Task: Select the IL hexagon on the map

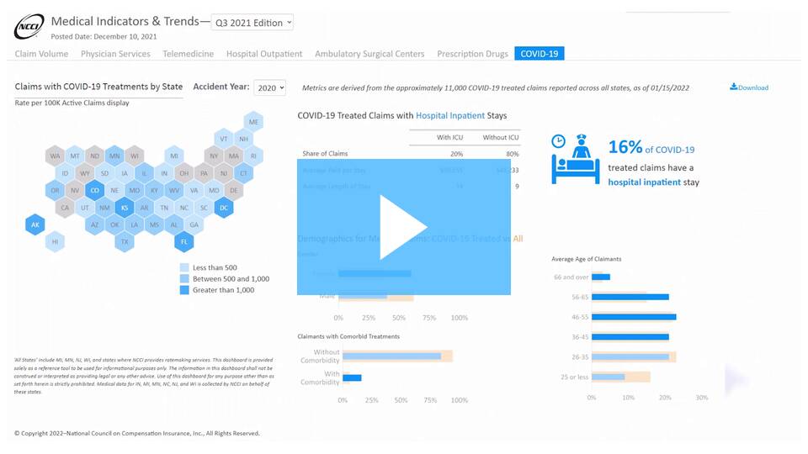Action: point(144,173)
